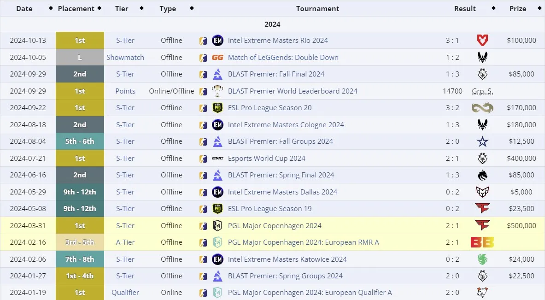Click BLAST logo beside Fall Groups 2024
The height and width of the screenshot is (300, 545).
[x=217, y=141]
